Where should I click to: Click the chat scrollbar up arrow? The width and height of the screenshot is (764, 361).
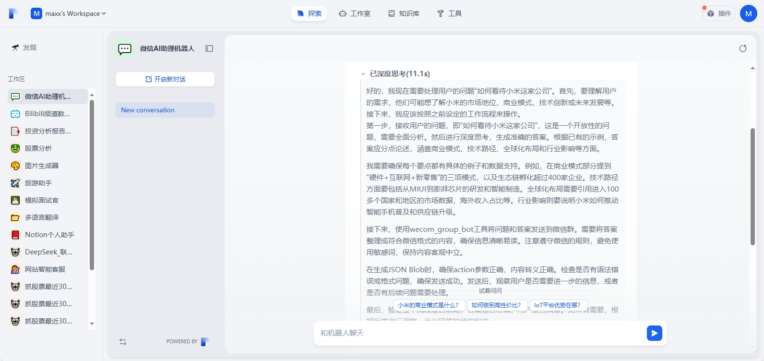[x=752, y=68]
